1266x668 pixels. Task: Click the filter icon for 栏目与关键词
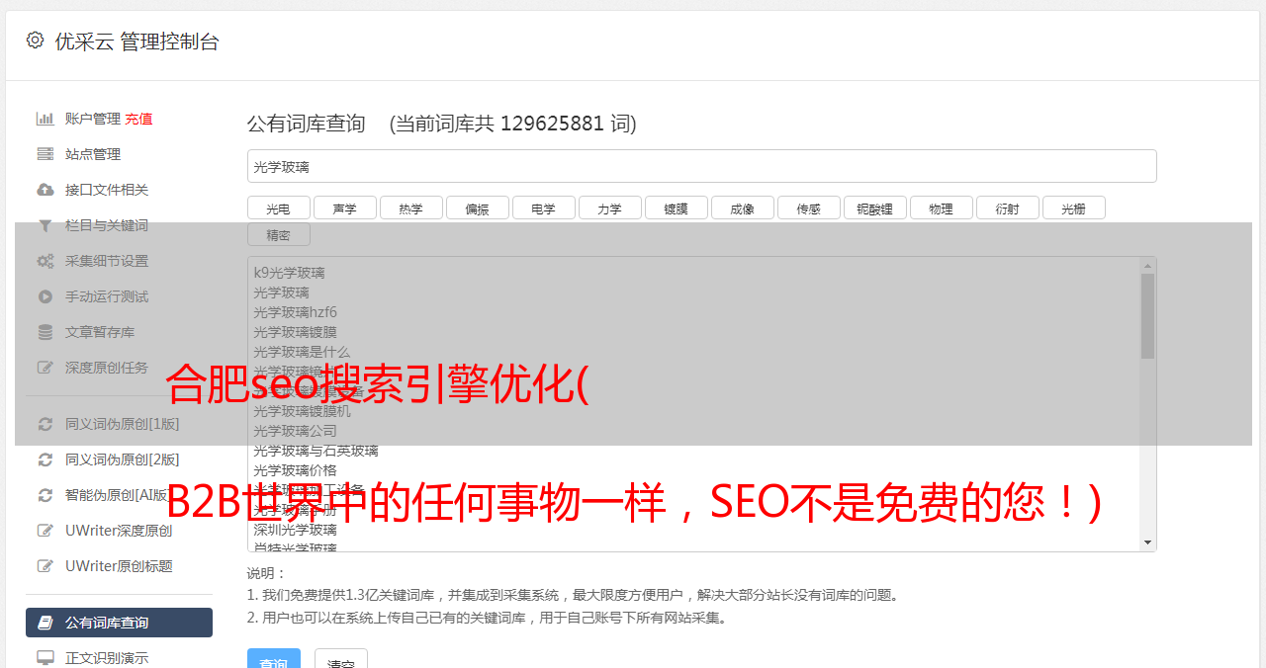tap(45, 225)
